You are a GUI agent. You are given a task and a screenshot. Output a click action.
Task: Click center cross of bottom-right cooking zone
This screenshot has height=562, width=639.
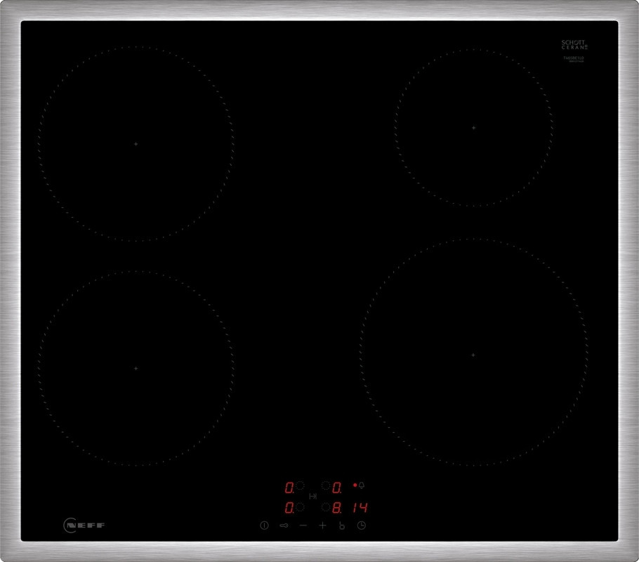click(473, 355)
